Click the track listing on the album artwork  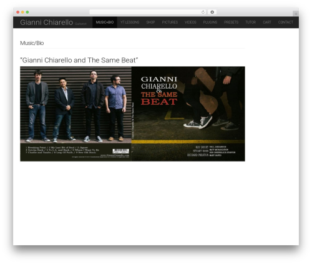click(x=62, y=150)
